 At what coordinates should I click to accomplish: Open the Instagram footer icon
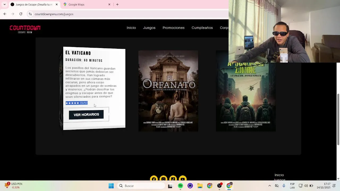[x=163, y=179]
